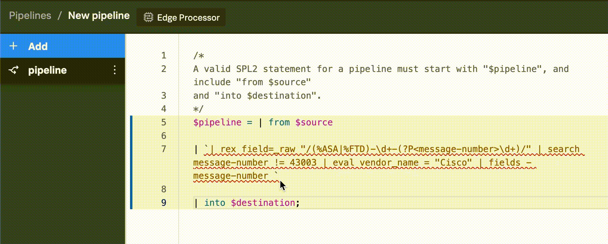608x244 pixels.
Task: Click the "Cisco" string in the code
Action: [453, 163]
